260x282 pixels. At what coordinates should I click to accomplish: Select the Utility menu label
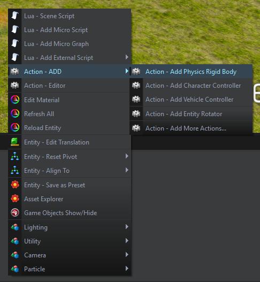tap(32, 241)
